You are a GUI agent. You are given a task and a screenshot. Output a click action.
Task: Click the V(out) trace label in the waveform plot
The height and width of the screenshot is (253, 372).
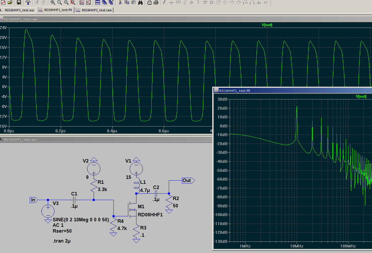coord(267,25)
